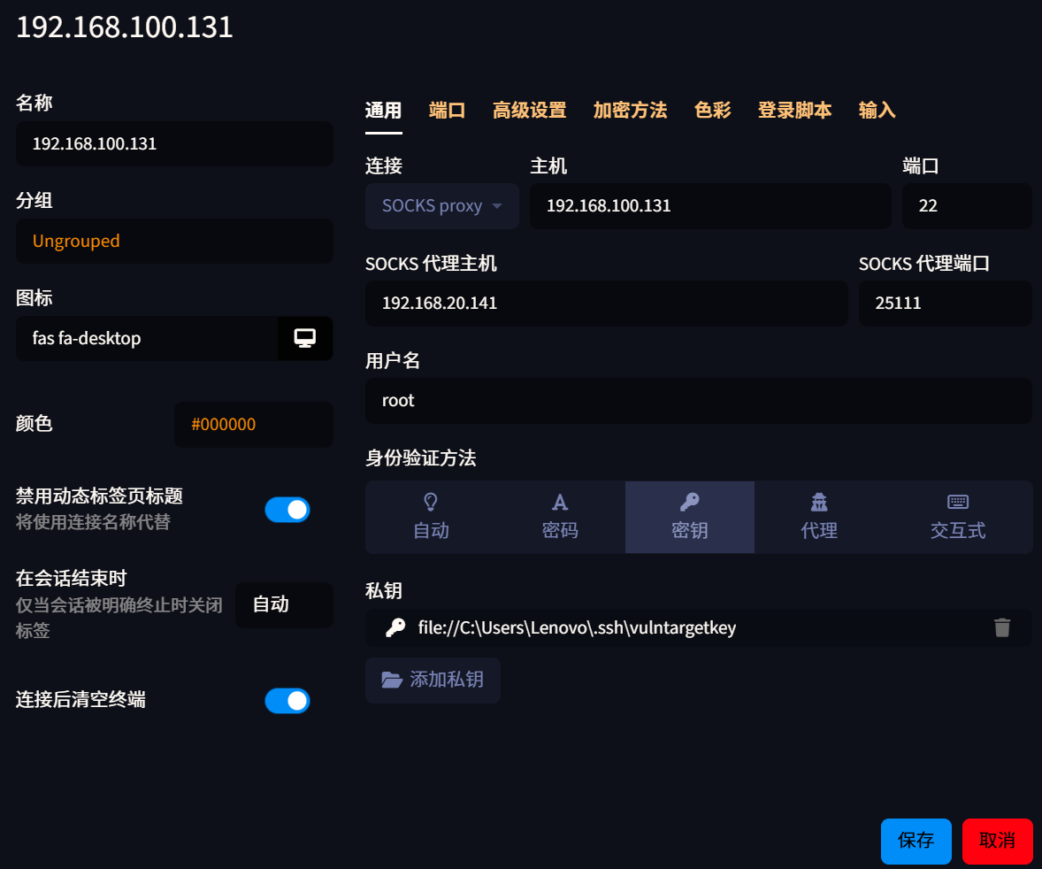Open the SOCKS proxy connection dropdown
The image size is (1042, 869).
[441, 205]
